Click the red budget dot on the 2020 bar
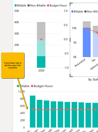 pyautogui.click(x=41, y=39)
